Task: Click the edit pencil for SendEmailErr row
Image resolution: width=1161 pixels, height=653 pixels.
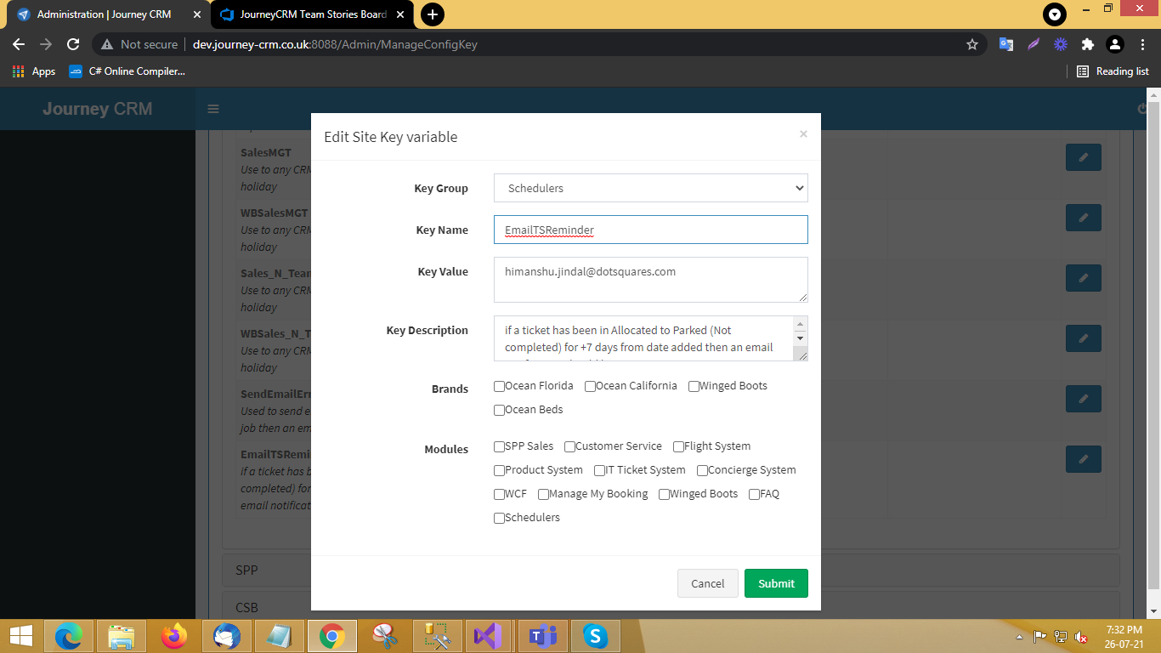Action: pos(1084,399)
